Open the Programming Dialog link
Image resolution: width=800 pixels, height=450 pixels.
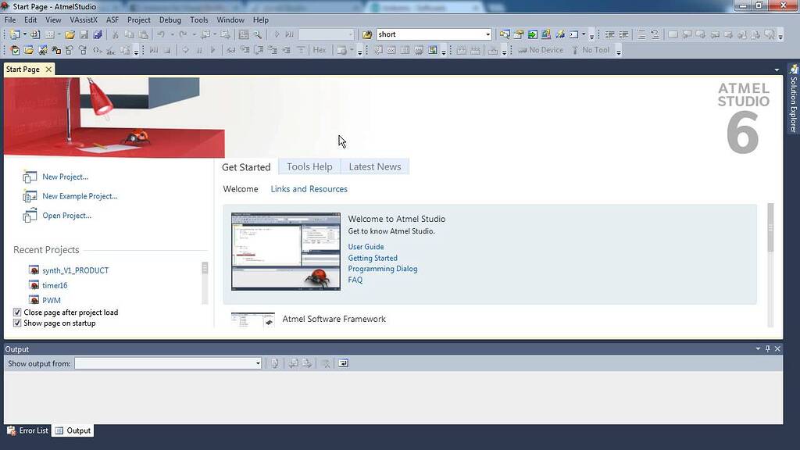point(383,268)
